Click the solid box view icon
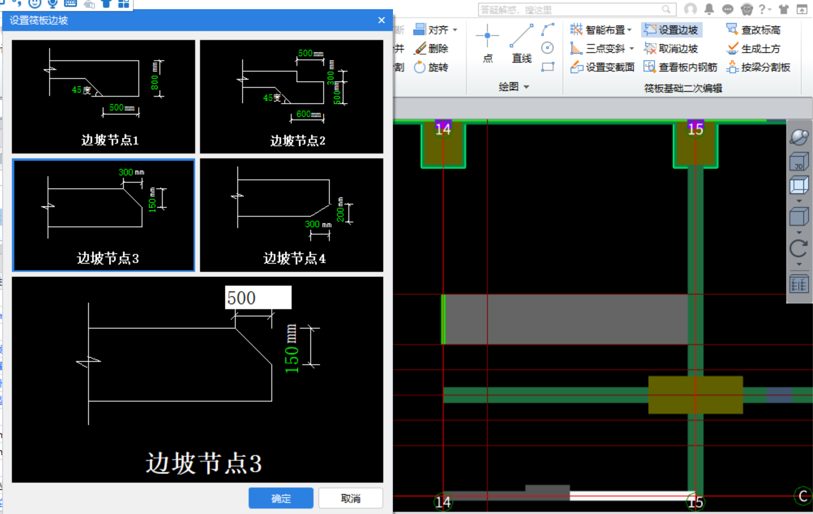The height and width of the screenshot is (514, 813). (799, 217)
